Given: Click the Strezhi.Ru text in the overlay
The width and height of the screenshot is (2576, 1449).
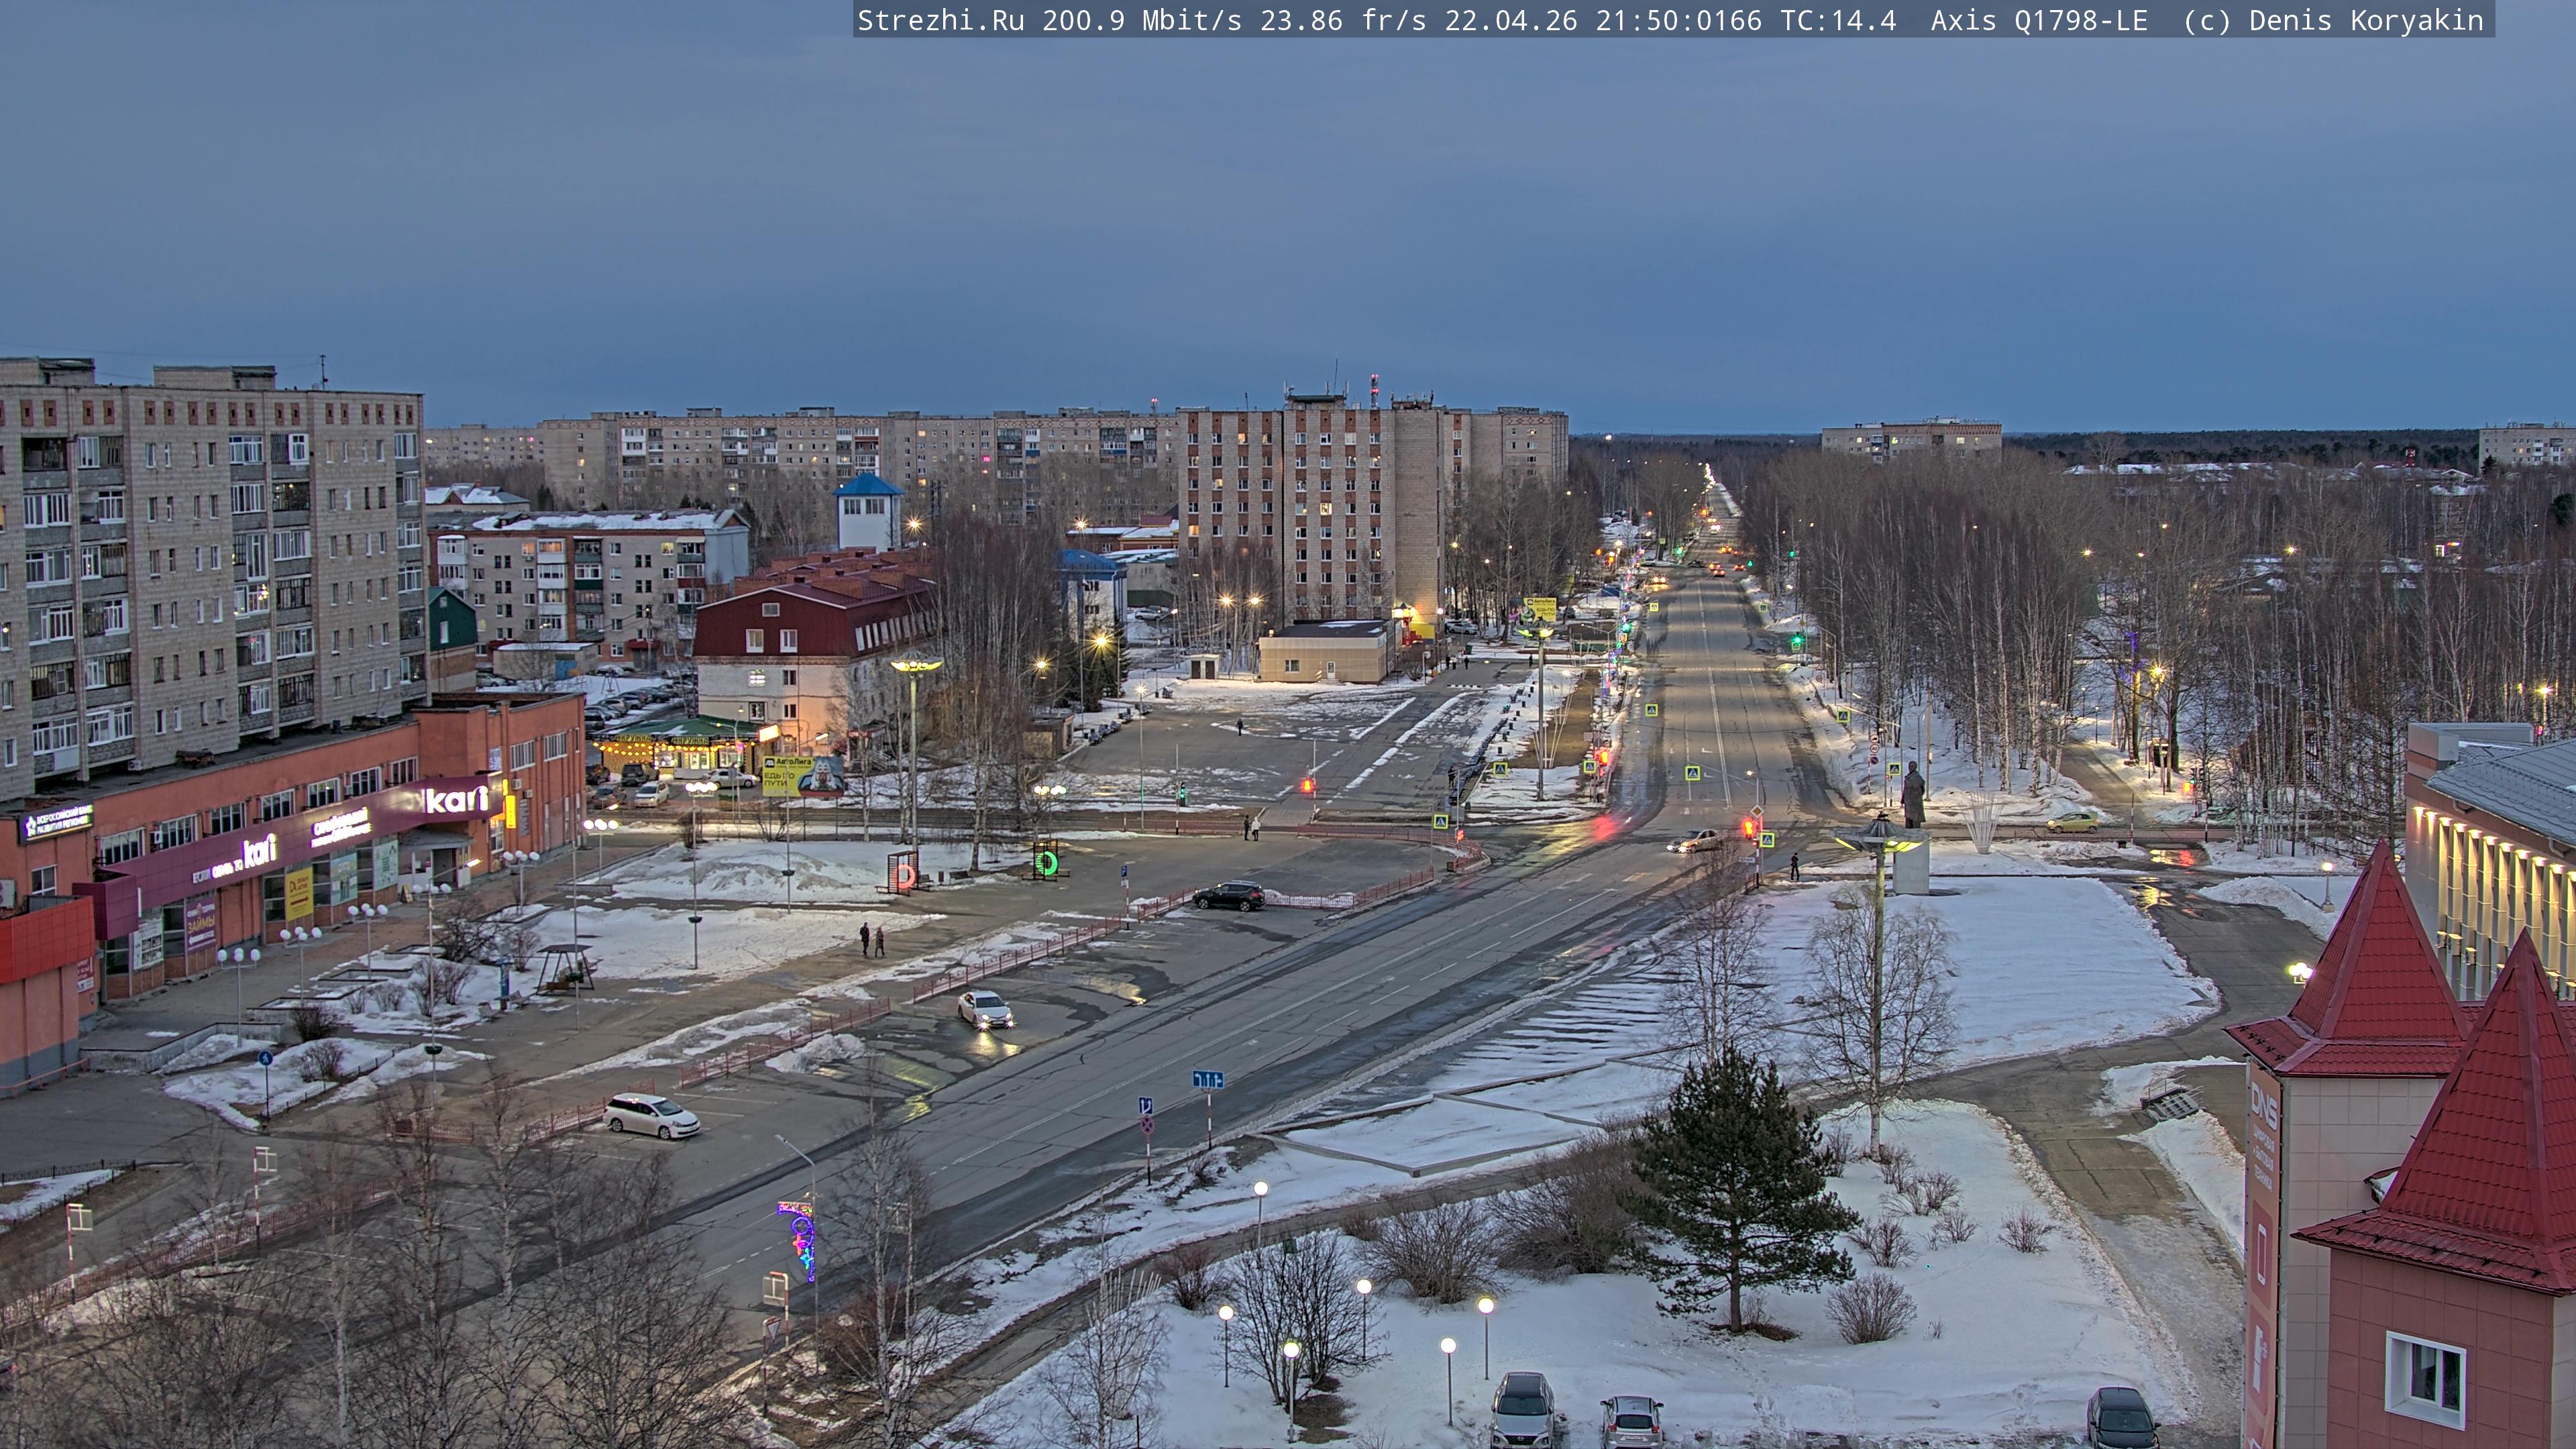Looking at the screenshot, I should 940,20.
